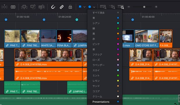
Task: Select the 赤 marker color entry
Action: pos(105,39)
